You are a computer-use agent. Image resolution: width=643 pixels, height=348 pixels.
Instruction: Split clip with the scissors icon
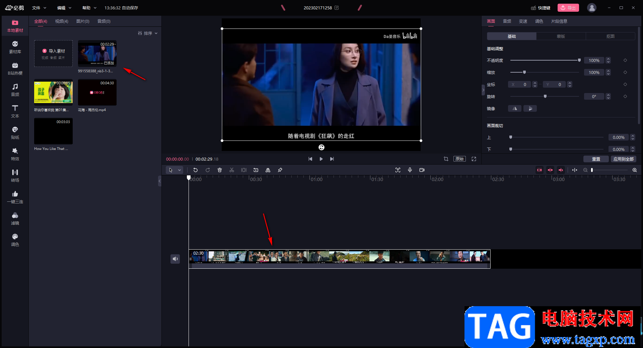[232, 170]
